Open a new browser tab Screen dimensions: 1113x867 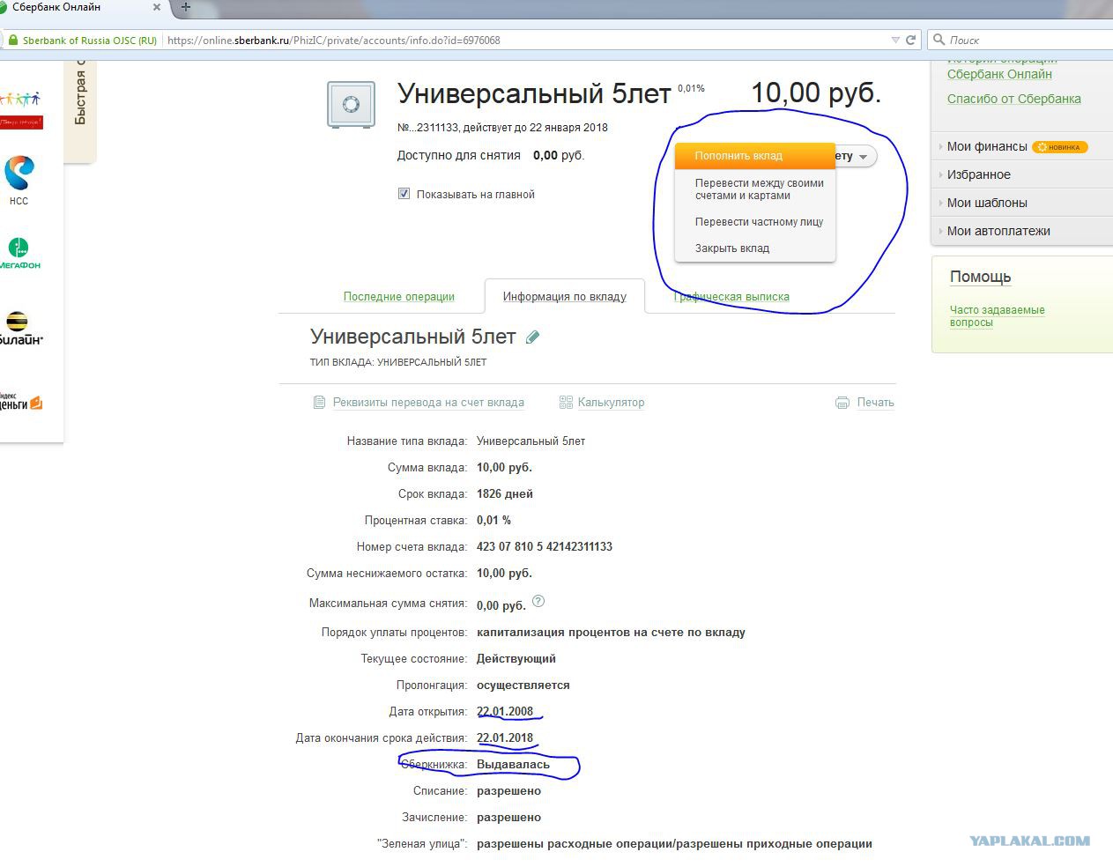pyautogui.click(x=185, y=7)
